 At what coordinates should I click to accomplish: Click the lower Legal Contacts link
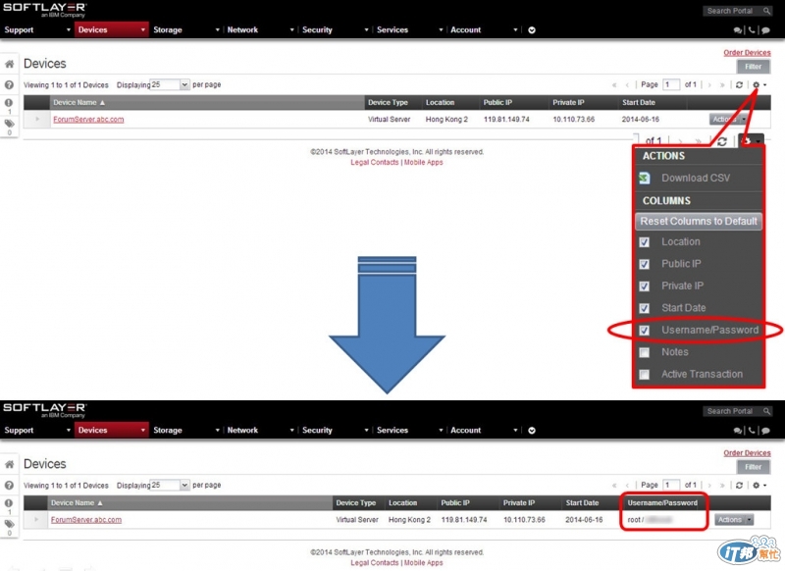tap(375, 562)
